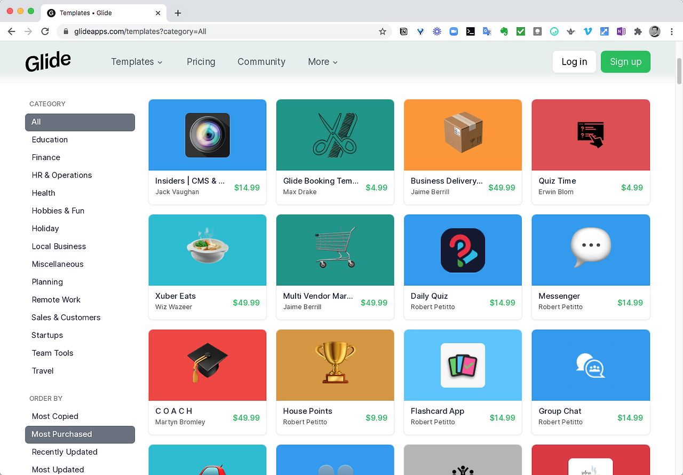Select the Hobbies & Fun category
The image size is (683, 475).
coord(58,211)
